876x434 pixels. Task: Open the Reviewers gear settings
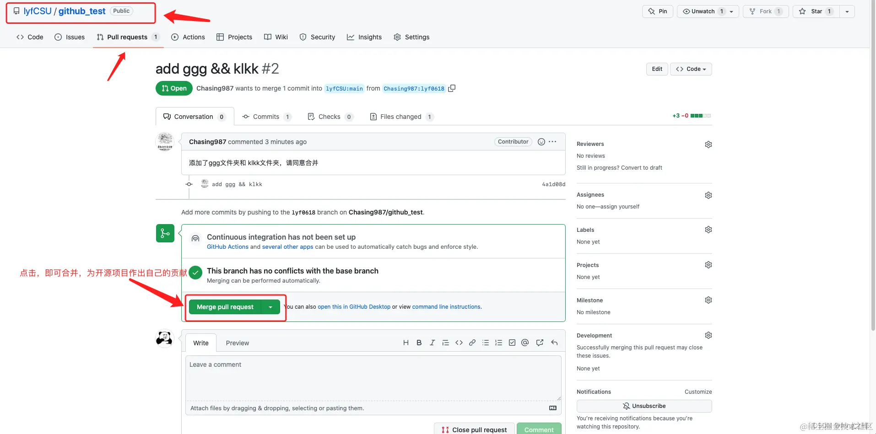708,145
